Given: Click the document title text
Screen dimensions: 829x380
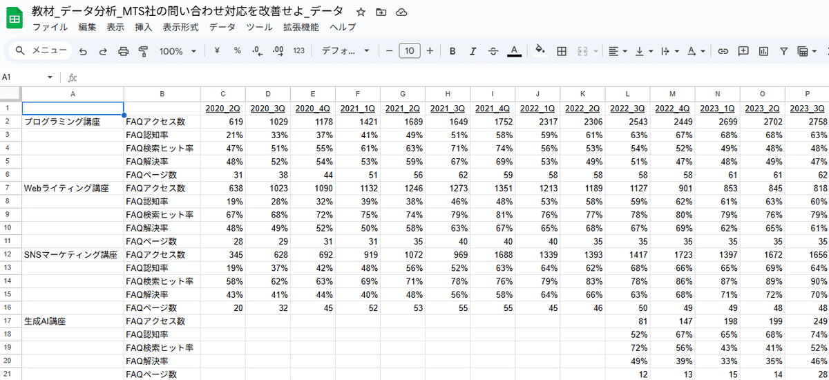Looking at the screenshot, I should [x=188, y=12].
